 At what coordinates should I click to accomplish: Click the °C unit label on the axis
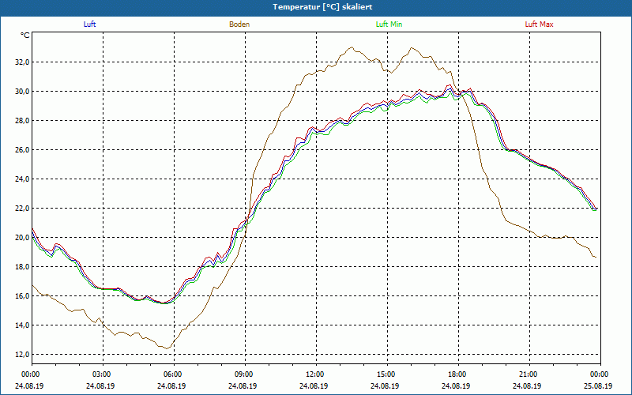[x=25, y=36]
